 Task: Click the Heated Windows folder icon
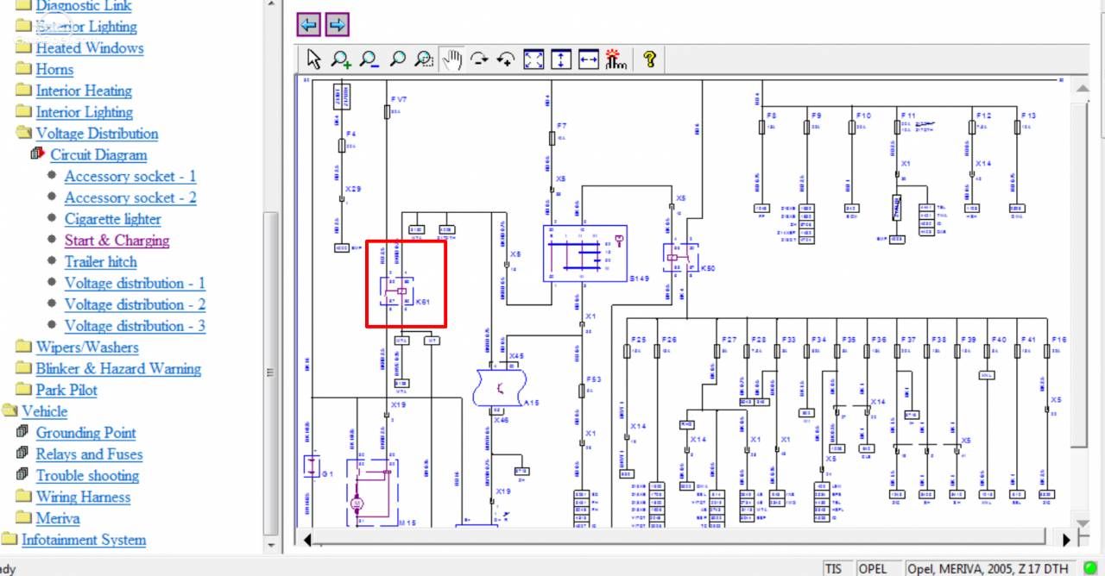23,48
